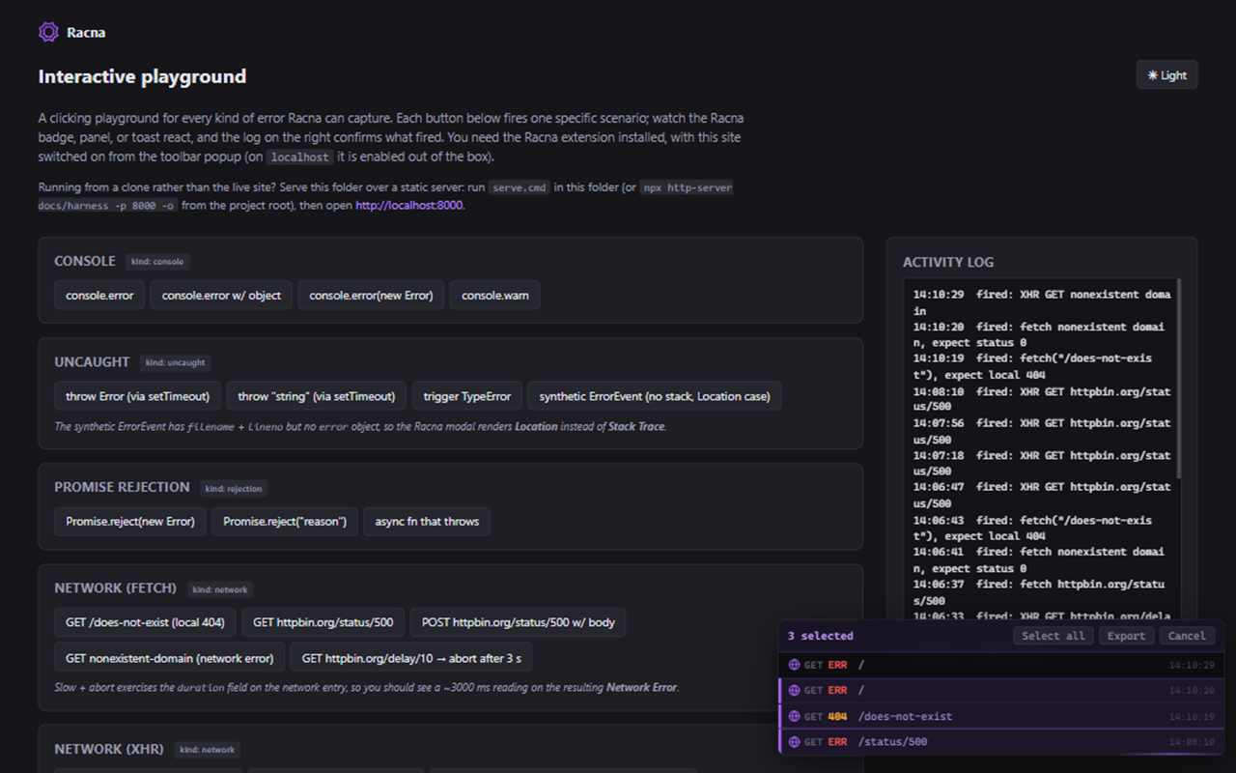The width and height of the screenshot is (1236, 773).
Task: Trigger TypeError button
Action: pos(467,396)
